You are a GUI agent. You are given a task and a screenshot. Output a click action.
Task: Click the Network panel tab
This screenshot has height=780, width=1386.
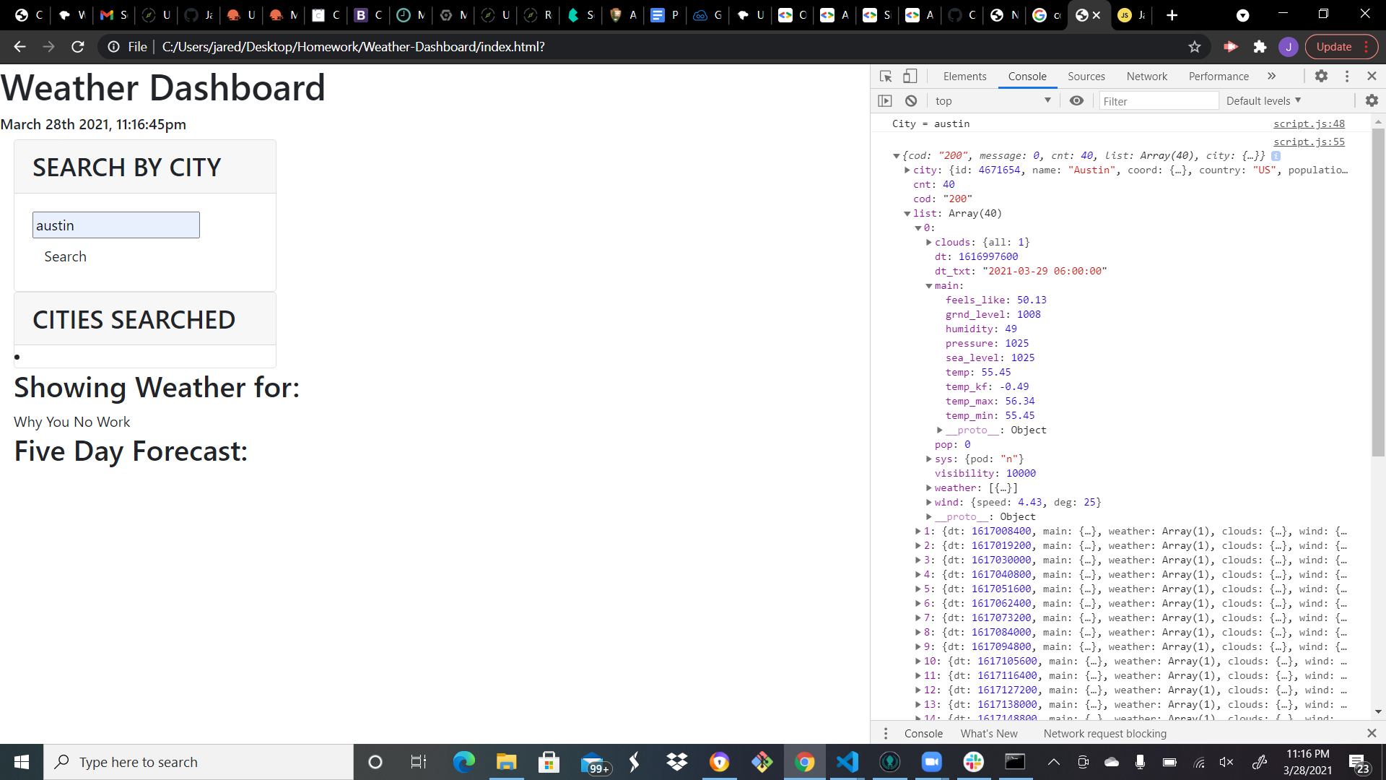1147,76
